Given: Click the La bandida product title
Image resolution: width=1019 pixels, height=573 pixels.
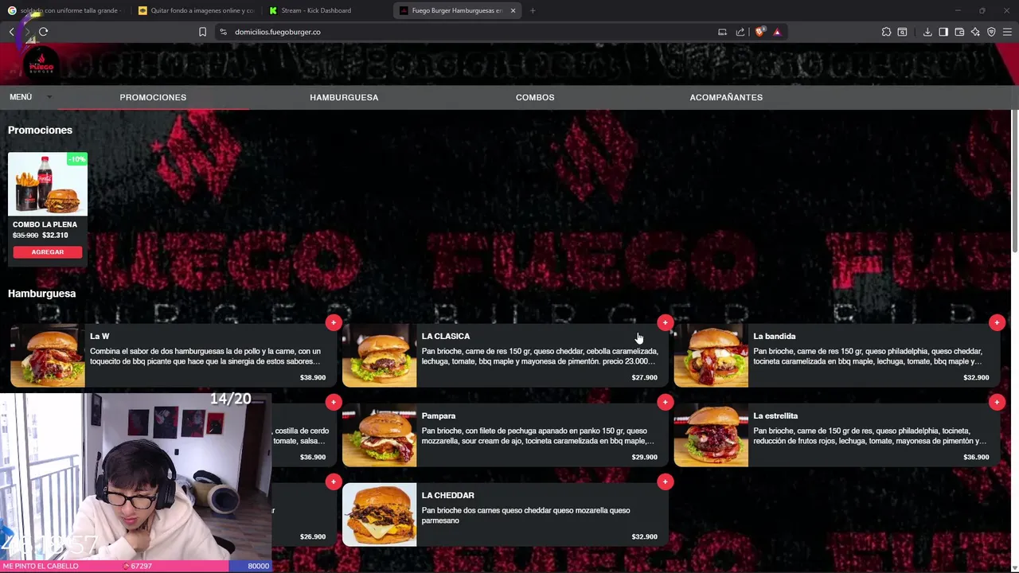Looking at the screenshot, I should pyautogui.click(x=775, y=336).
